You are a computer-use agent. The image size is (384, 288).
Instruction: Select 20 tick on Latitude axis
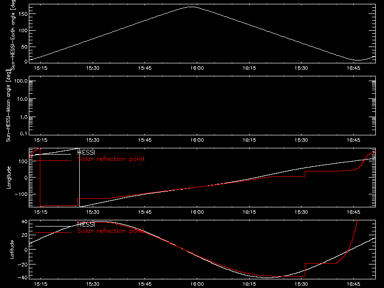click(24, 235)
